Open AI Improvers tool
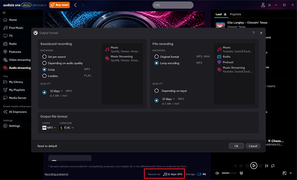Screen dimensions: 297x180 coord(15,112)
